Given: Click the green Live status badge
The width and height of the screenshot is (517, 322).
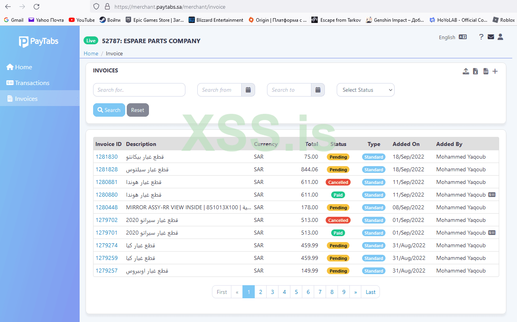Looking at the screenshot, I should (x=91, y=40).
